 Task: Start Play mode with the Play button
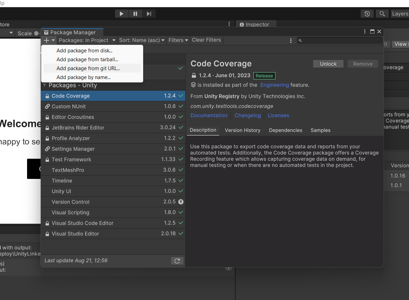[x=122, y=14]
